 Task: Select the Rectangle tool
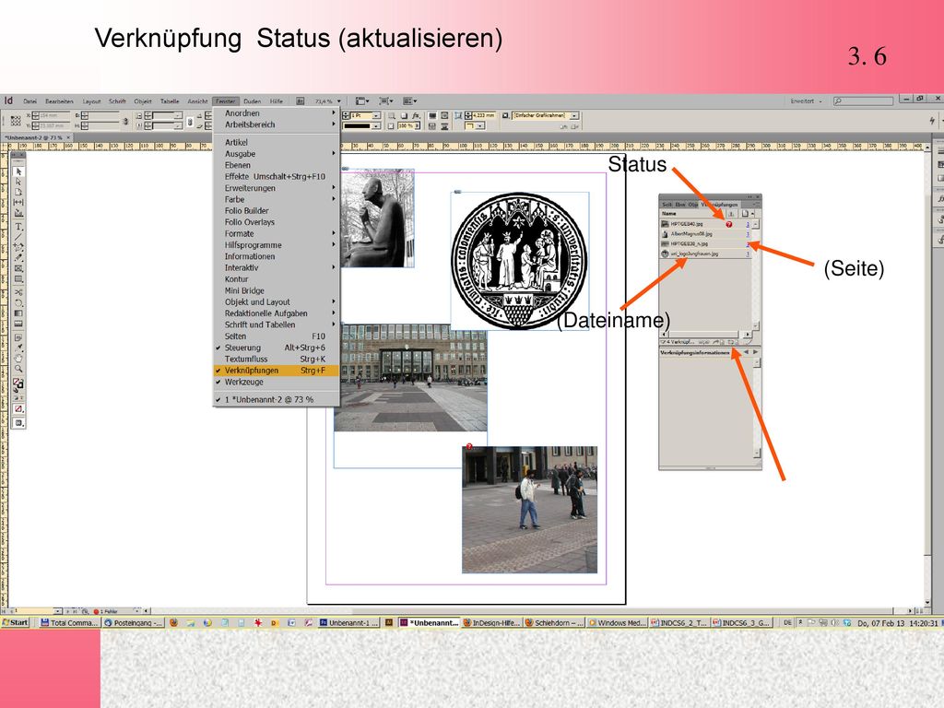18,279
